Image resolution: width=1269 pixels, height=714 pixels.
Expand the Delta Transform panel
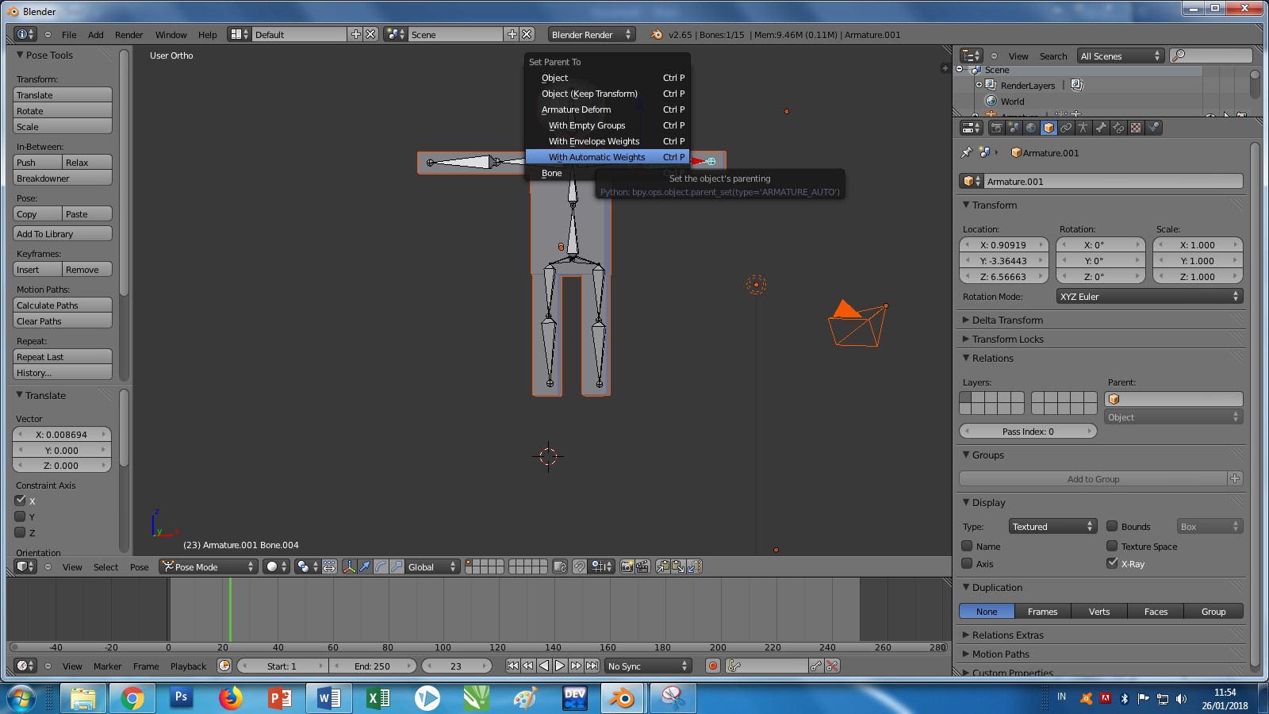click(1007, 320)
